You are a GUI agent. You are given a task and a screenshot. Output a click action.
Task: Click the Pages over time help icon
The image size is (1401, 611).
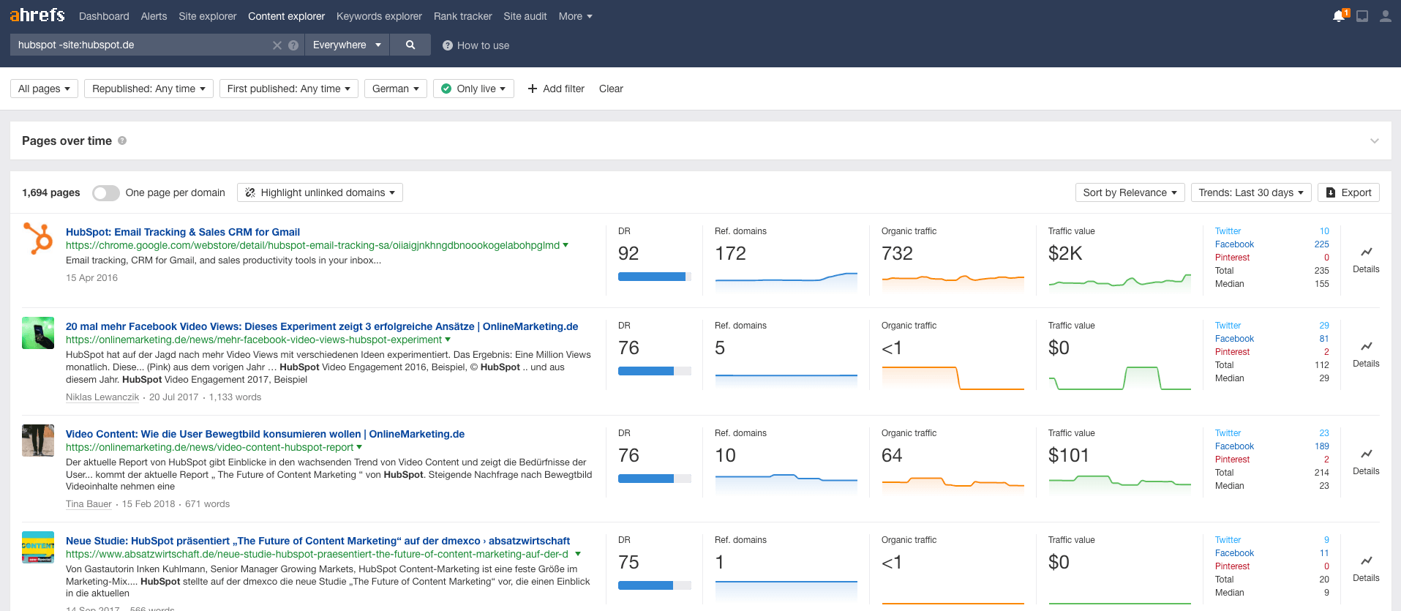[x=122, y=140]
